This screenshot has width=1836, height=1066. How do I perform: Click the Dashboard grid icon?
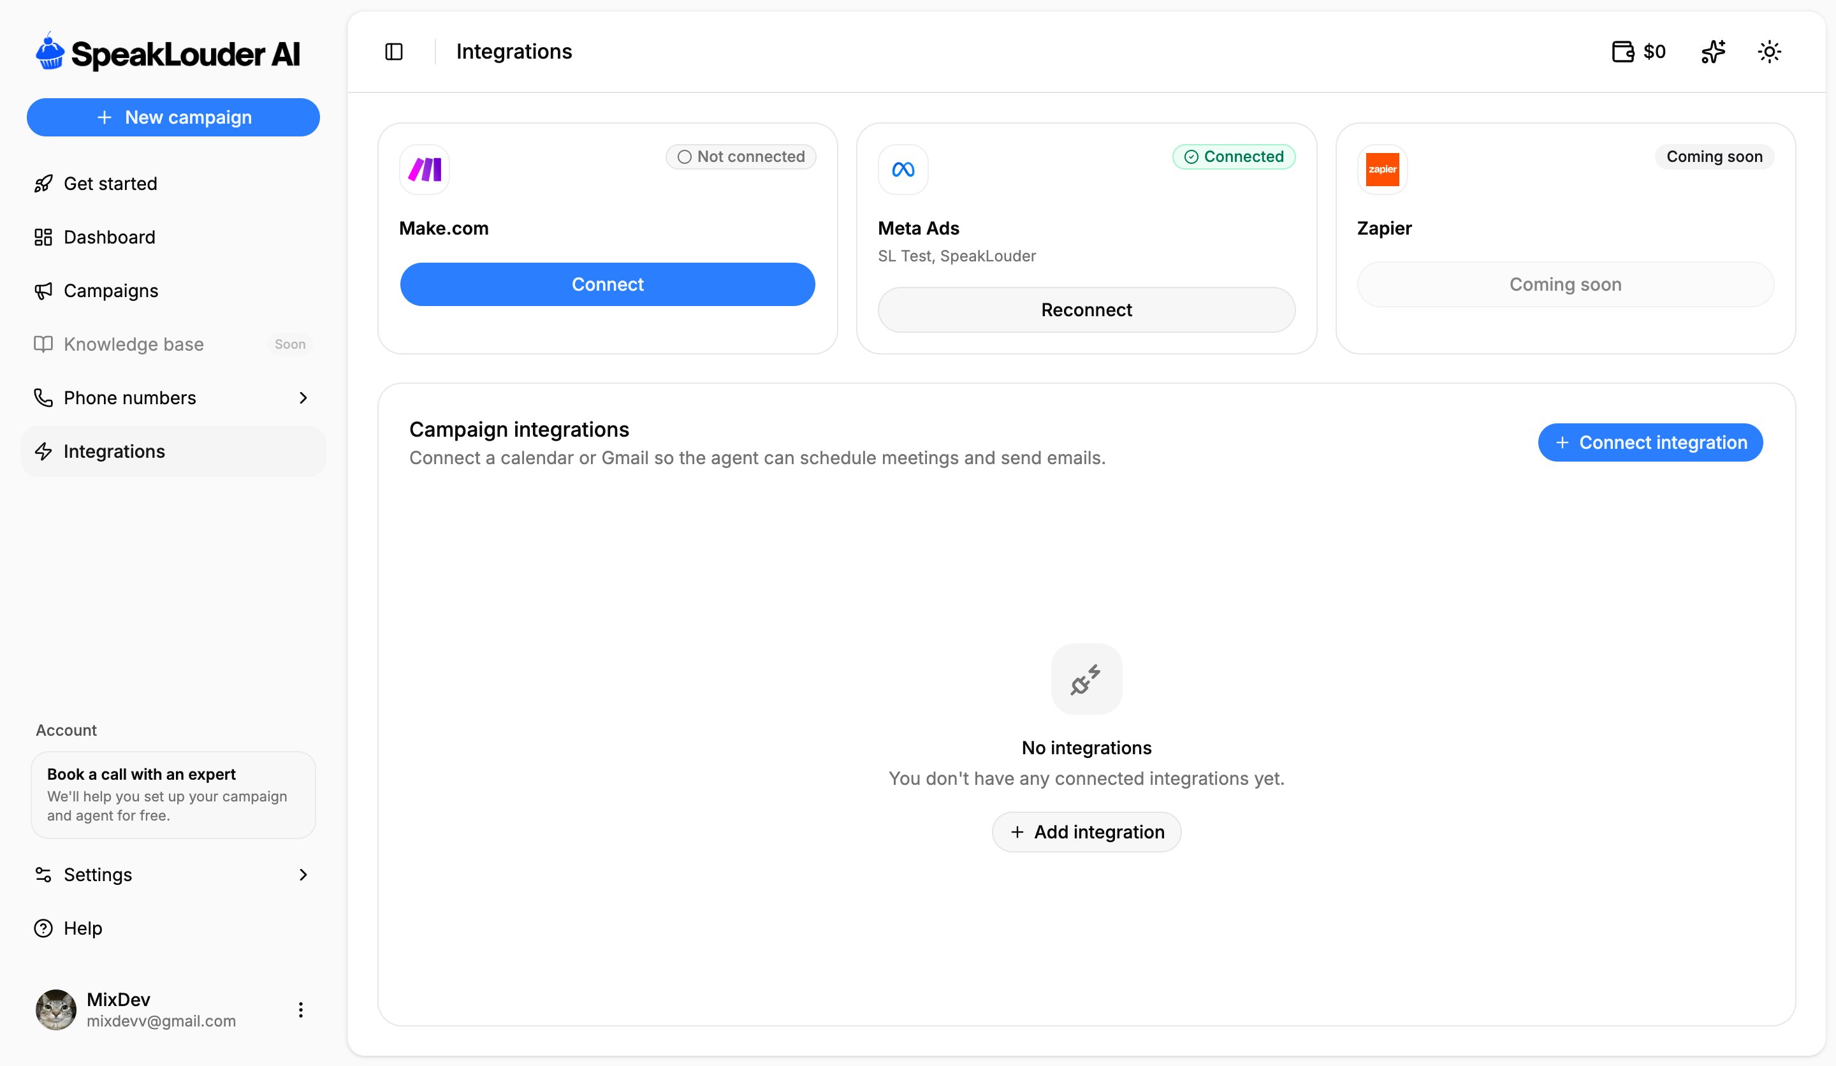click(x=44, y=237)
